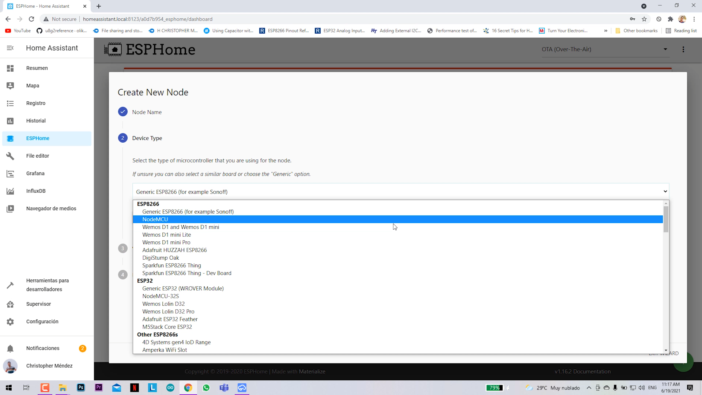Select NodeMCU from the device list
This screenshot has height=395, width=702.
click(x=155, y=219)
